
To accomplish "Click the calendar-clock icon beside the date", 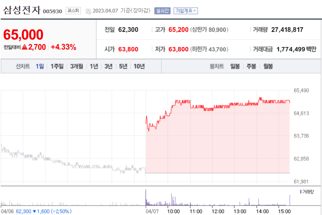I will pyautogui.click(x=88, y=11).
